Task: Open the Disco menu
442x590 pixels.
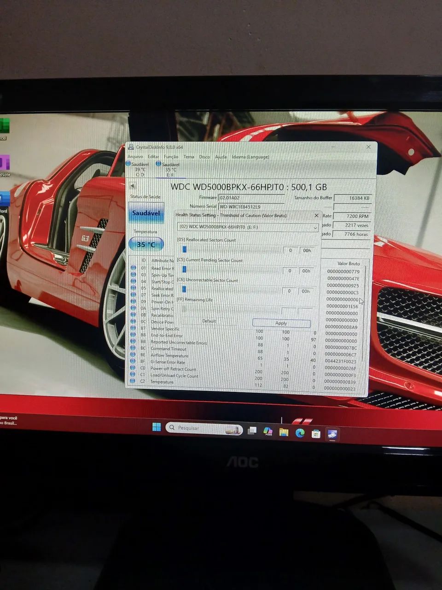Action: (204, 157)
